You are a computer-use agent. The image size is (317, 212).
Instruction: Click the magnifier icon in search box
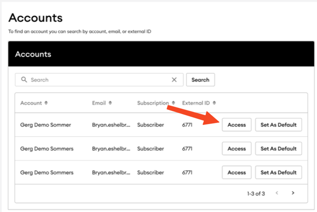click(24, 79)
